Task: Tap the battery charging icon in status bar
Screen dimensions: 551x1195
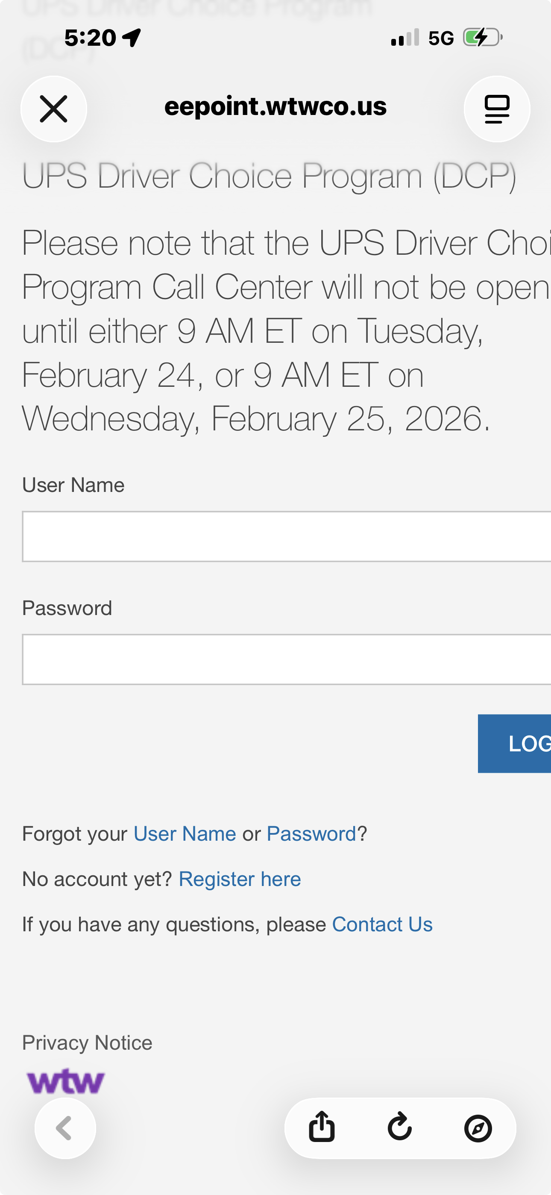Action: pyautogui.click(x=482, y=38)
